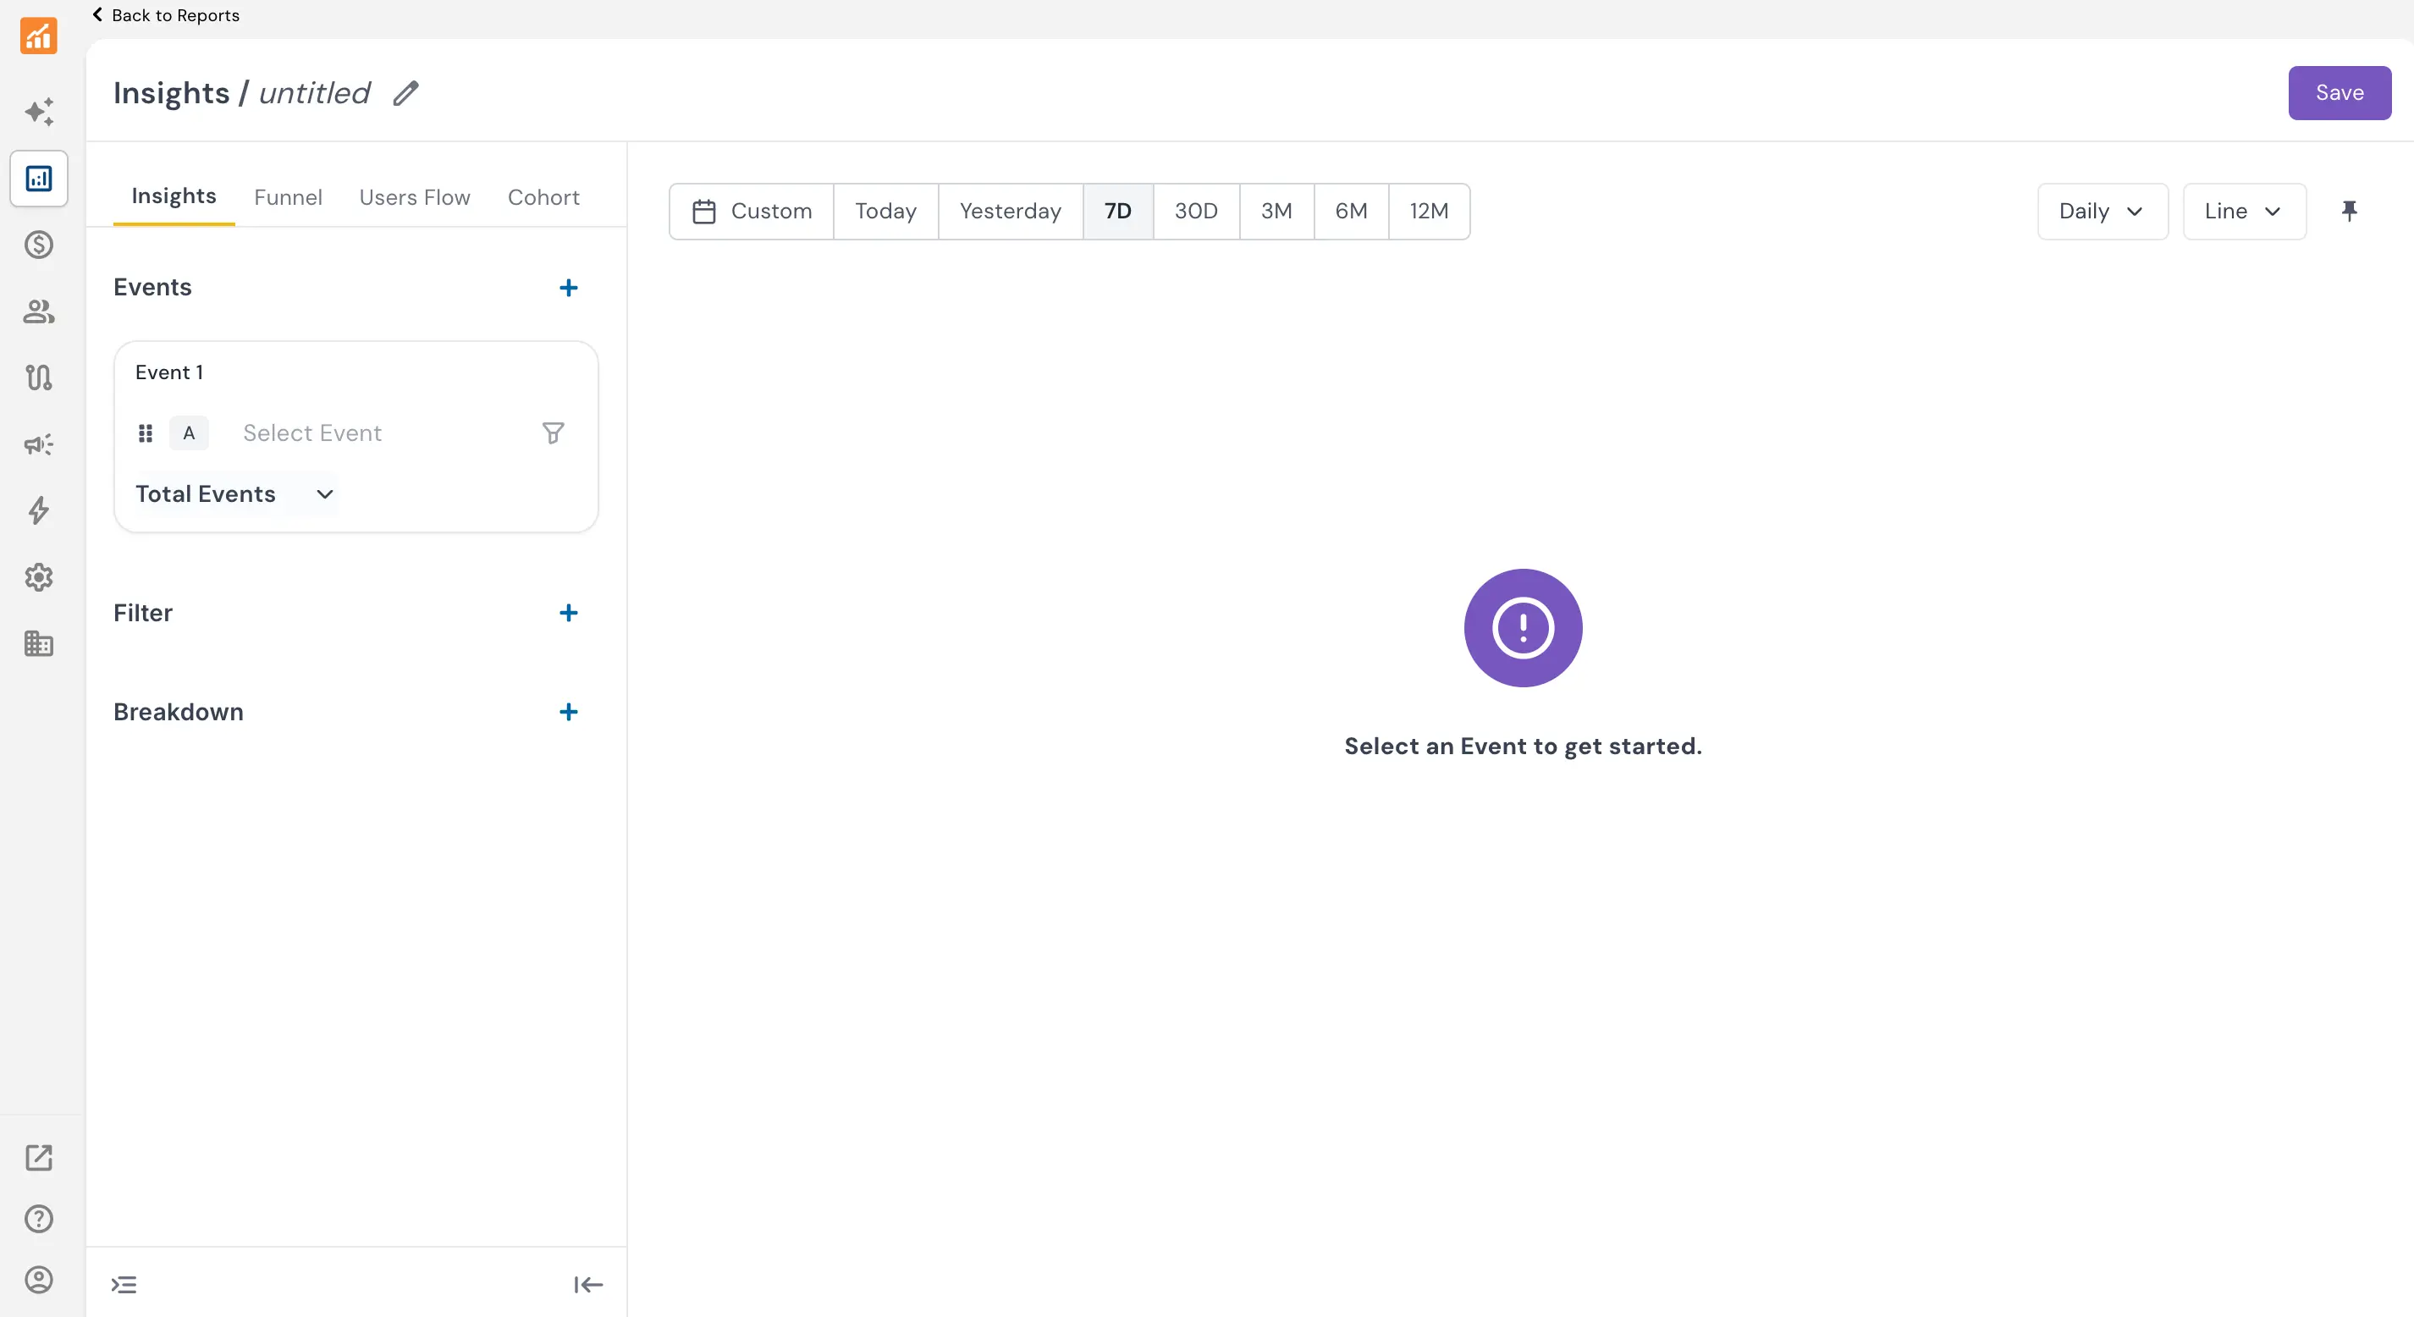2414x1317 pixels.
Task: Click the Select Event input field
Action: pos(312,433)
